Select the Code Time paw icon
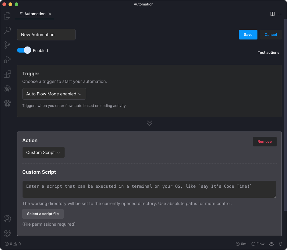Screen dimensions: 287x250 click(x=7, y=88)
